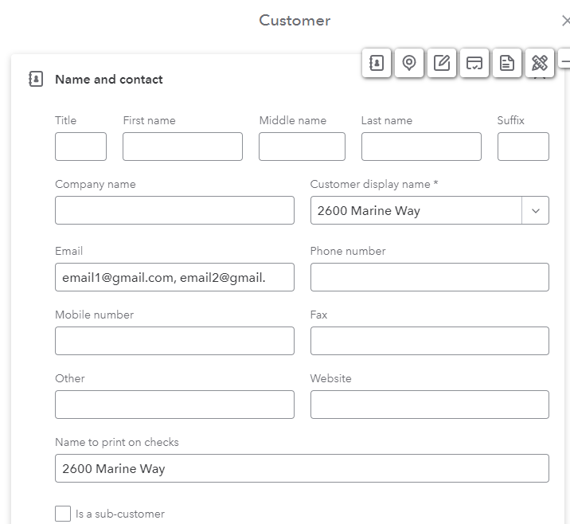Click the Mobile number field
570x524 pixels.
tap(174, 341)
